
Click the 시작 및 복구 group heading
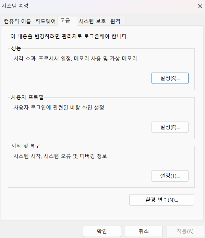pos(25,146)
